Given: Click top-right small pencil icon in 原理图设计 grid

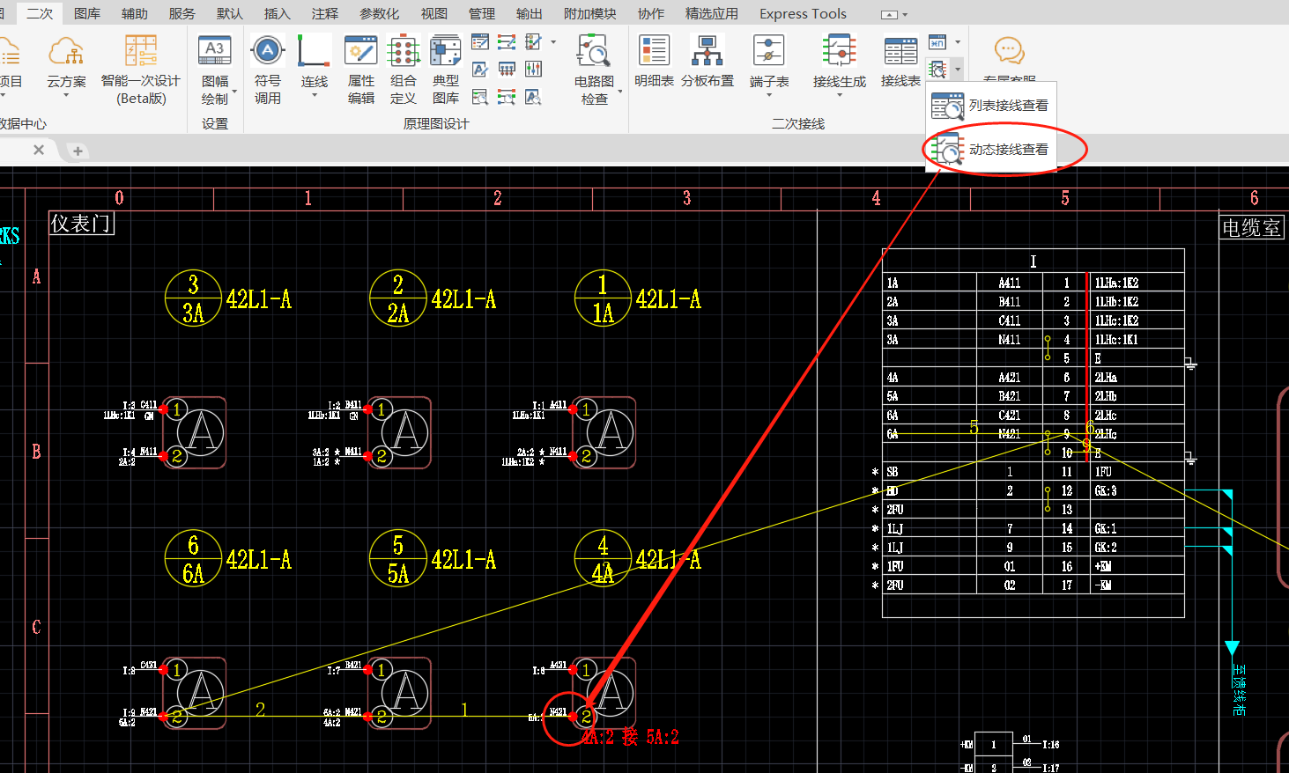Looking at the screenshot, I should click(533, 42).
